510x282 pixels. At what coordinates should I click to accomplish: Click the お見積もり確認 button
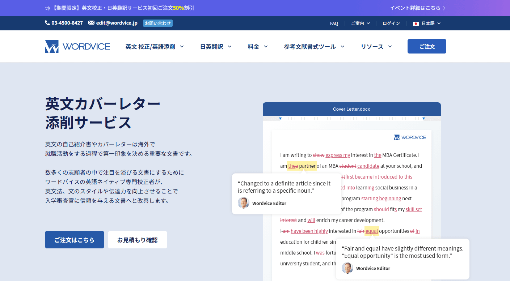pos(138,240)
